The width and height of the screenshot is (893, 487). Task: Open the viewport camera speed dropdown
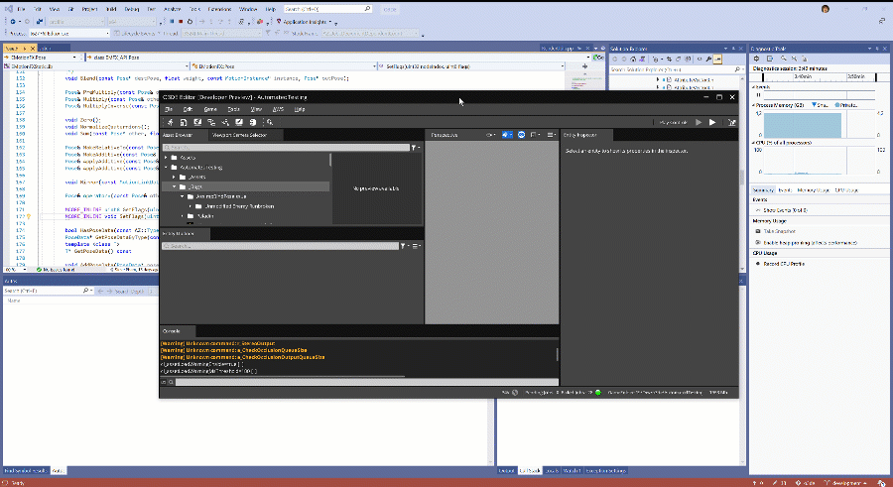[x=490, y=135]
